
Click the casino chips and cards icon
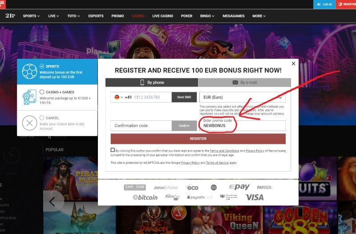point(29,97)
